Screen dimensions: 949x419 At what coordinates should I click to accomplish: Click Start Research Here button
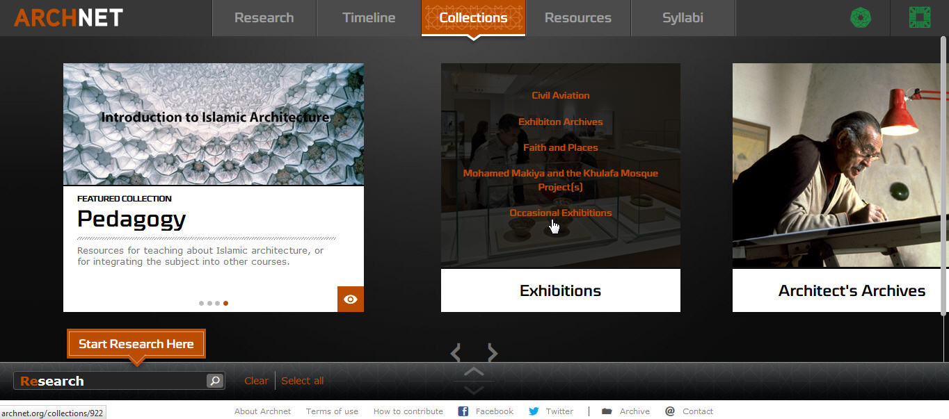coord(136,344)
